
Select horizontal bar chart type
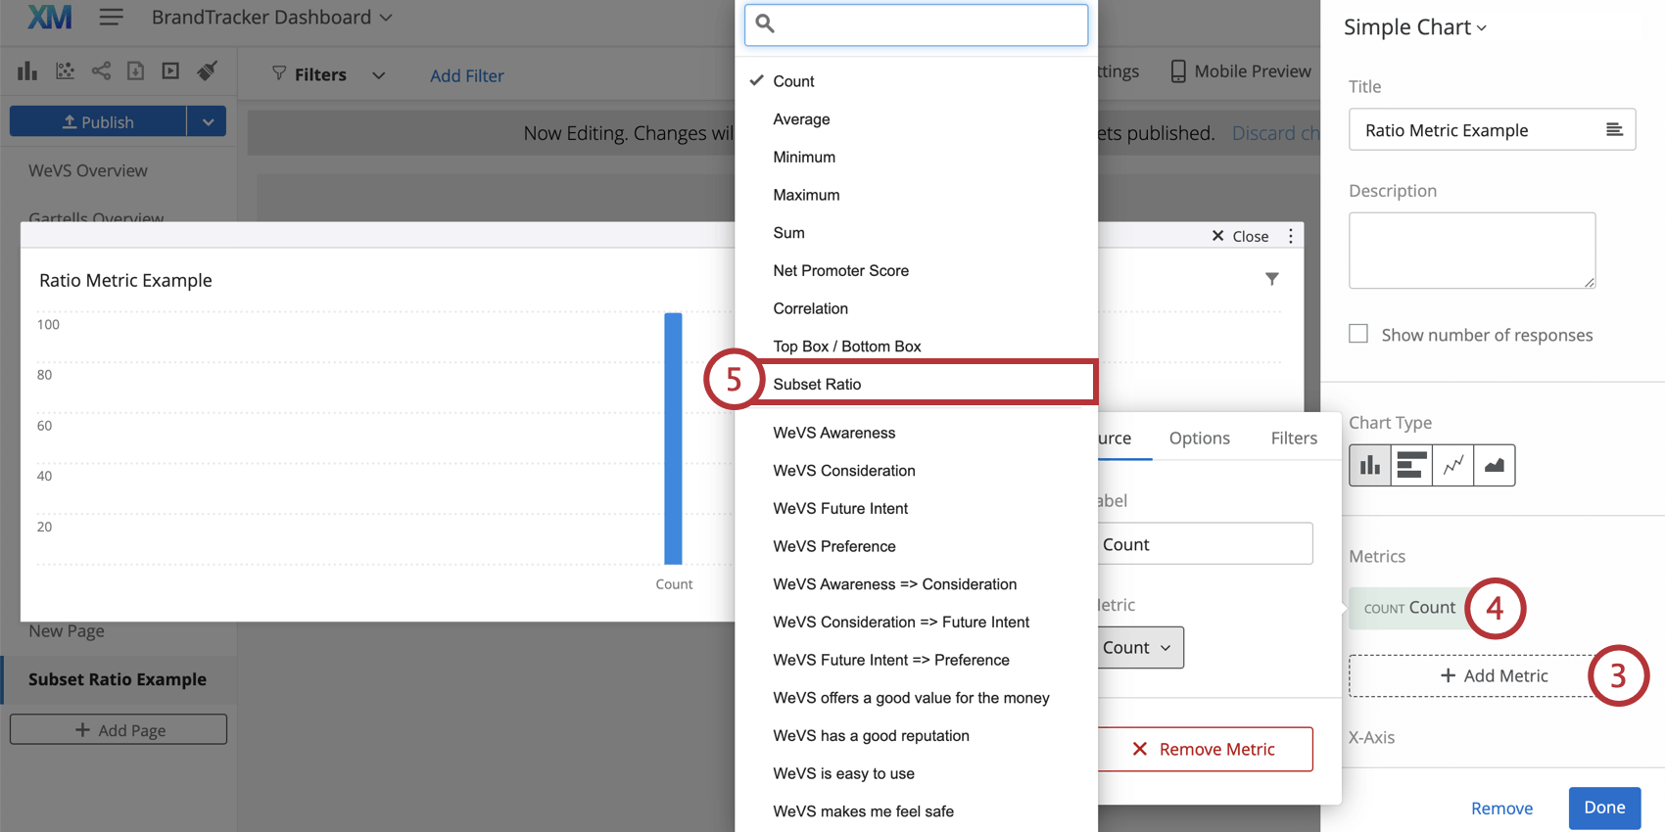(1411, 465)
